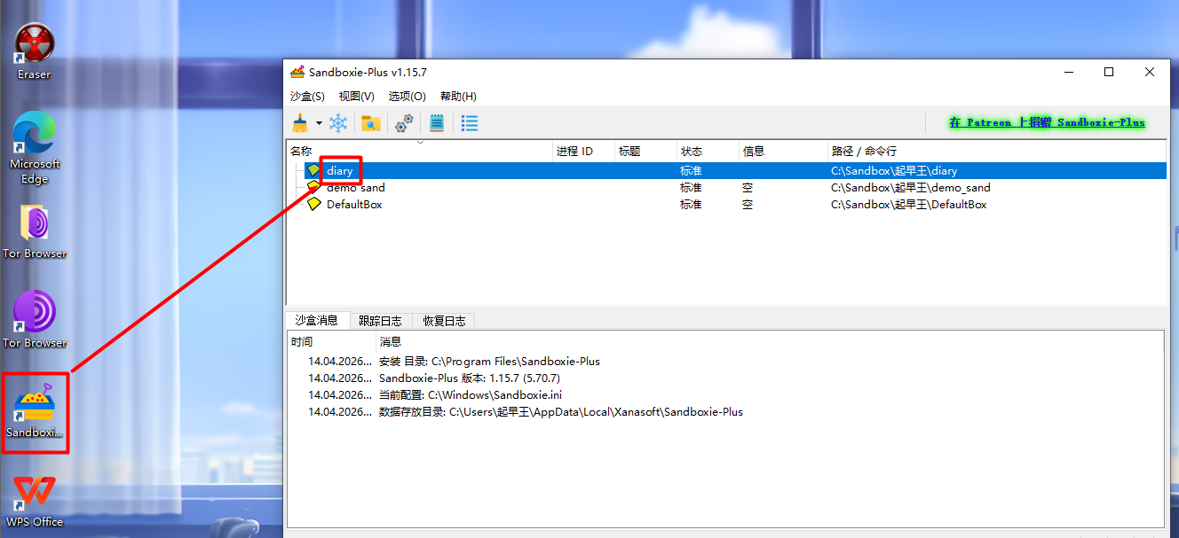
Task: Click the Patreon donation link for Sandboxie-Plus
Action: point(1047,122)
